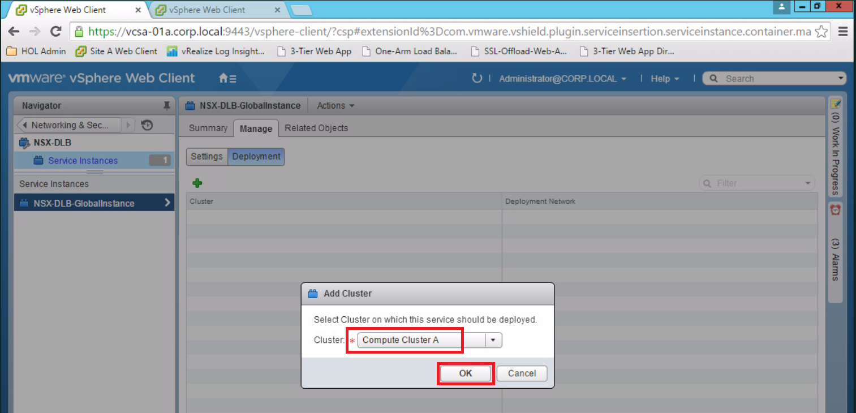The height and width of the screenshot is (413, 856).
Task: Open 3-Tier Web App Dir... bookmark
Action: point(627,51)
